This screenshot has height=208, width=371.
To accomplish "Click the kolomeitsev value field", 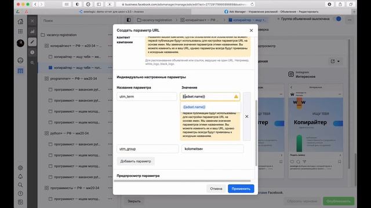I will tap(213, 149).
